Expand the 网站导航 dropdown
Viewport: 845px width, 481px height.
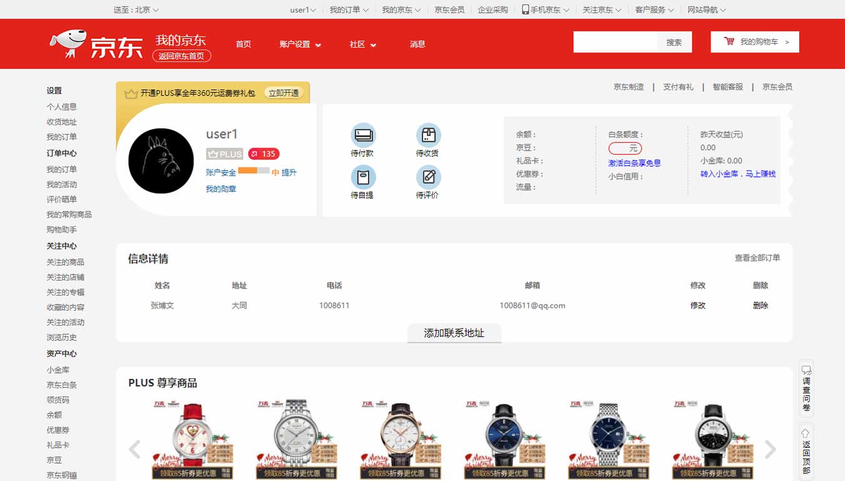707,10
